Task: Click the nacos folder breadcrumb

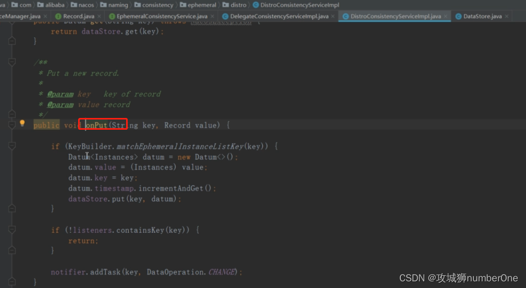Action: [x=83, y=5]
